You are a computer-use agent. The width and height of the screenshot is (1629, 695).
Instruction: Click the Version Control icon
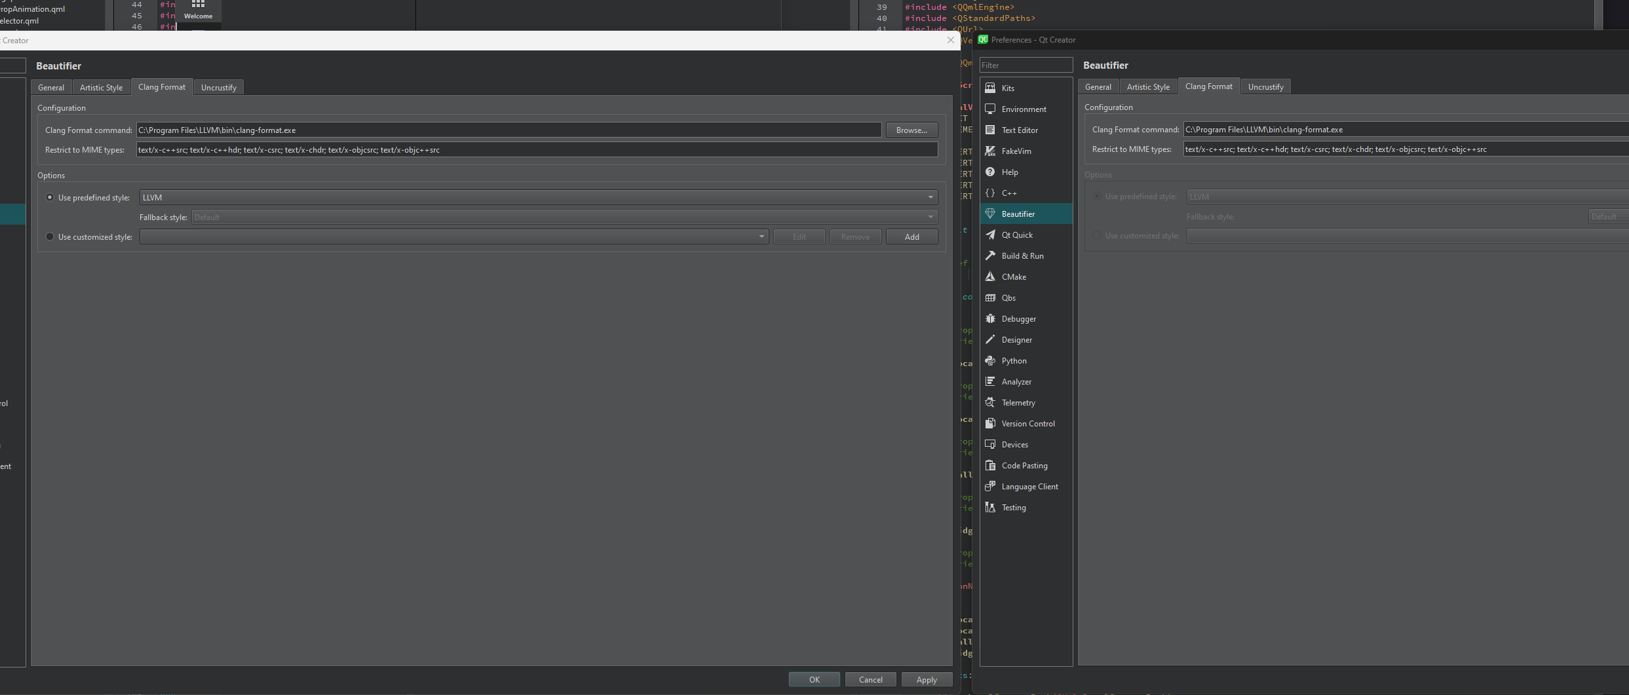coord(990,423)
